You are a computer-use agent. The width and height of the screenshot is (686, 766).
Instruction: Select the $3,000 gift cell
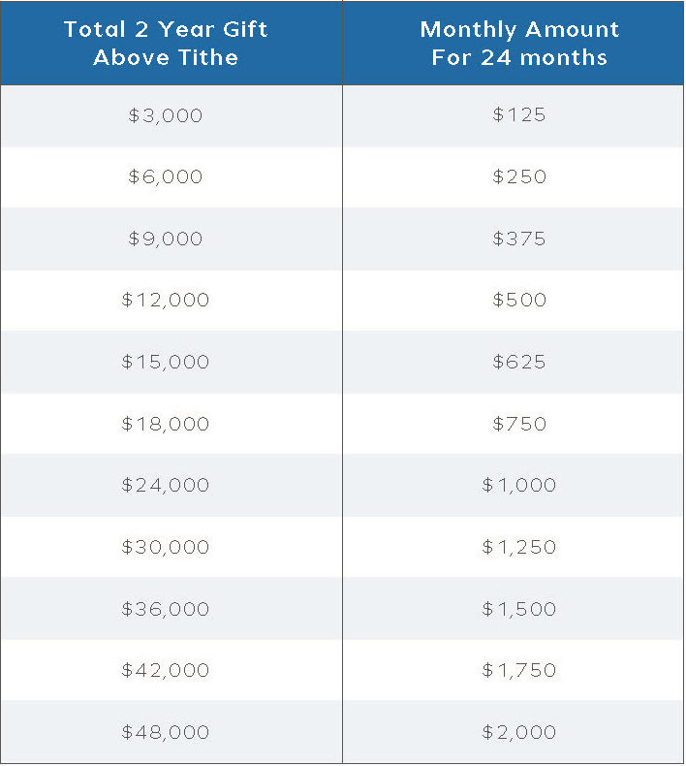point(166,115)
